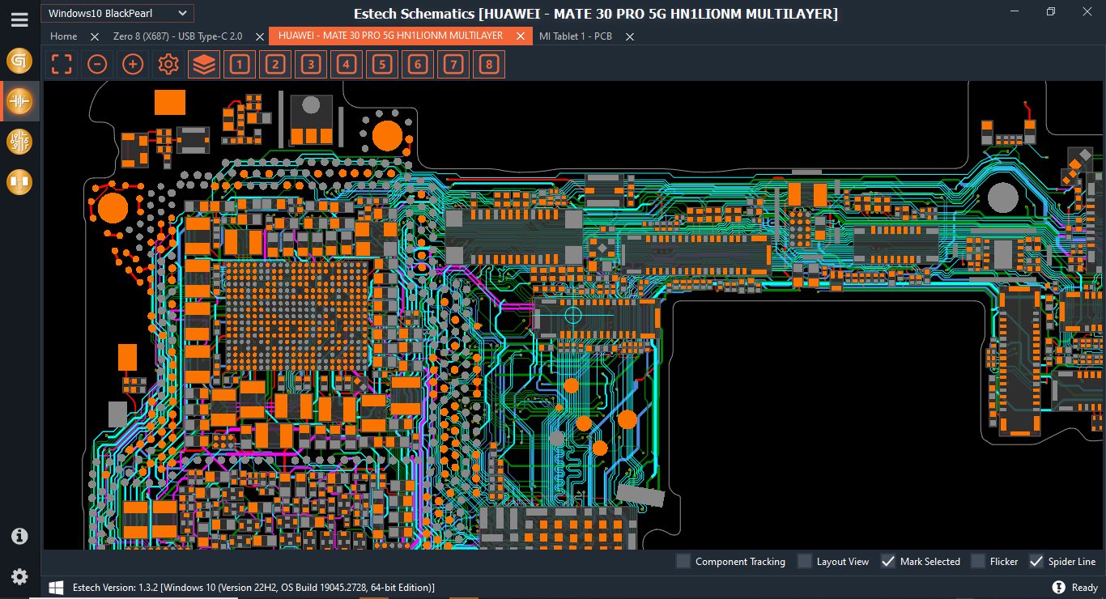The image size is (1106, 599).
Task: Enable the Flicker checkbox
Action: point(978,561)
